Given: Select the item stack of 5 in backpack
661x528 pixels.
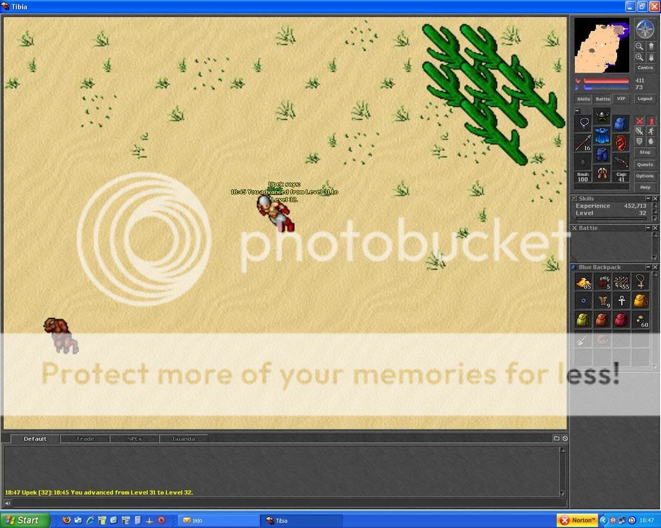Looking at the screenshot, I should pos(603,282).
